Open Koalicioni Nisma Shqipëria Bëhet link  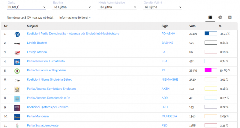[49, 79]
